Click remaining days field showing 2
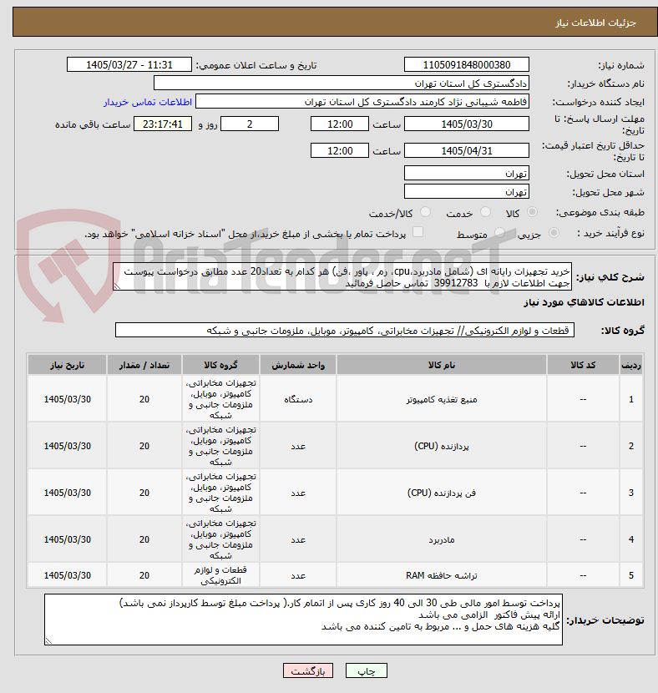Image resolution: width=658 pixels, height=693 pixels. pyautogui.click(x=250, y=124)
